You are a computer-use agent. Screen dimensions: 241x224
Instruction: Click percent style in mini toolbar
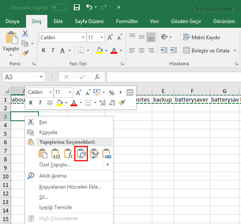point(111,93)
